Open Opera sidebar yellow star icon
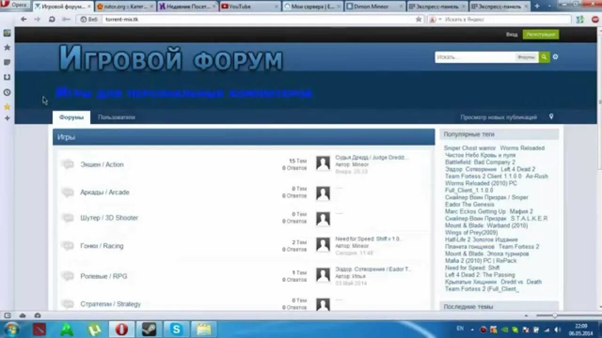 point(7,107)
